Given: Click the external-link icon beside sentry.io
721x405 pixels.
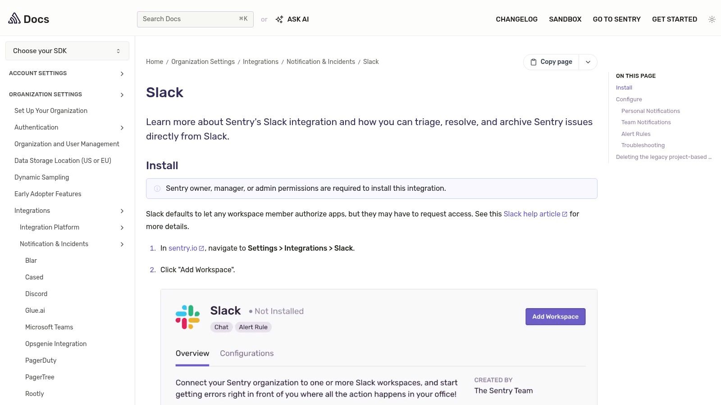Looking at the screenshot, I should 202,248.
